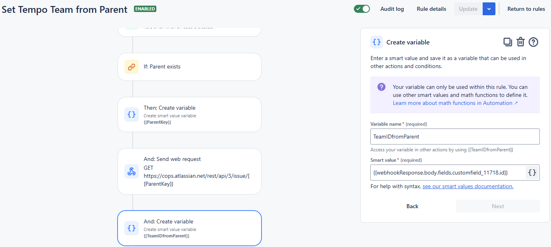The width and height of the screenshot is (551, 247).
Task: Click the ParentKey variable braces icon
Action: point(131,114)
